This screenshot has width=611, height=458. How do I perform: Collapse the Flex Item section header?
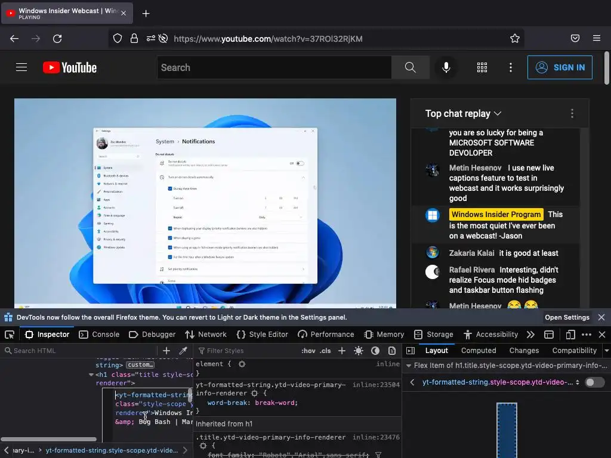click(408, 366)
